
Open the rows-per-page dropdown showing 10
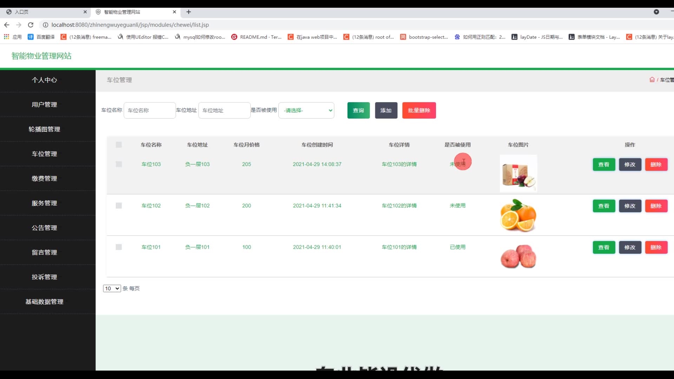[x=112, y=288]
